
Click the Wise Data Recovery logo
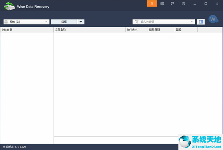[9, 7]
